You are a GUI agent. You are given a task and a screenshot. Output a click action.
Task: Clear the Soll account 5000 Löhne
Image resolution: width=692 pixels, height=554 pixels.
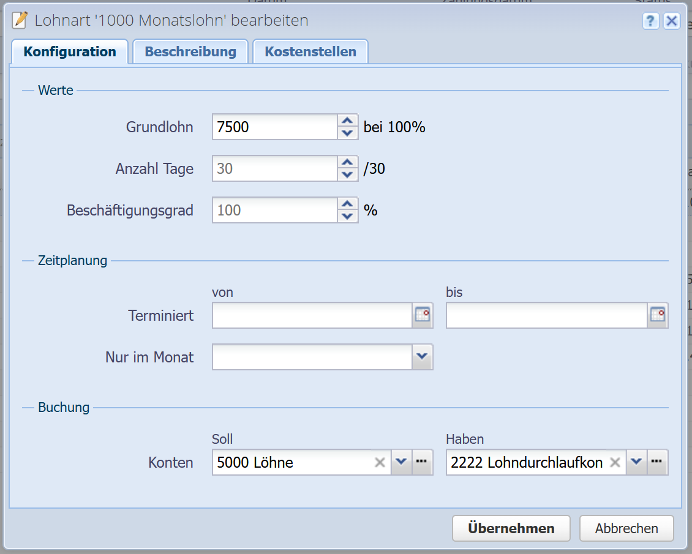380,463
